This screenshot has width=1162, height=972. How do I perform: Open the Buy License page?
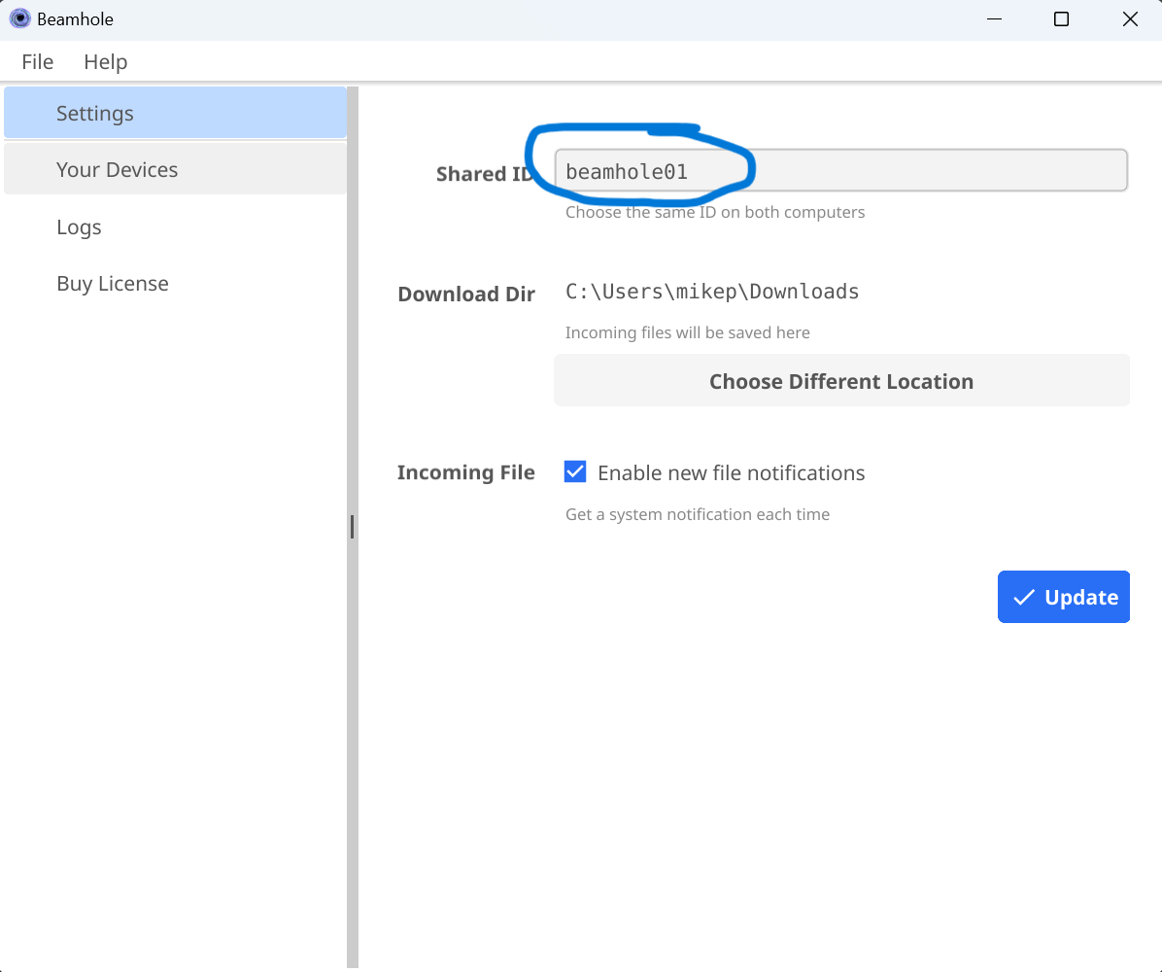175,283
